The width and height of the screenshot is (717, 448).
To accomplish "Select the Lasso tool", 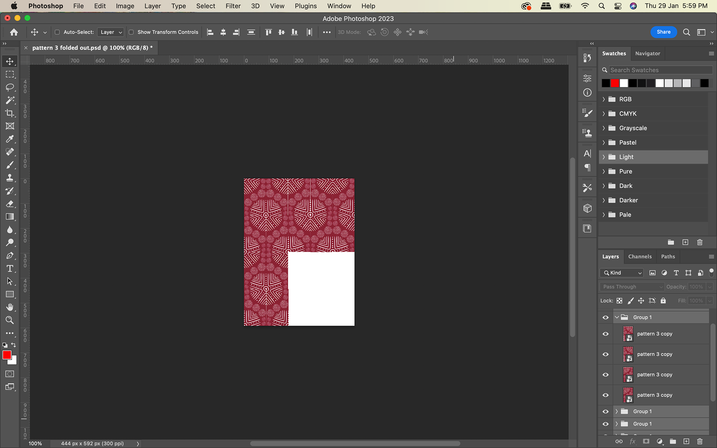I will click(10, 87).
